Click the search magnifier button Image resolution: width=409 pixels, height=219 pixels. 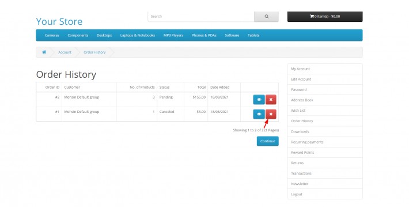coord(266,17)
